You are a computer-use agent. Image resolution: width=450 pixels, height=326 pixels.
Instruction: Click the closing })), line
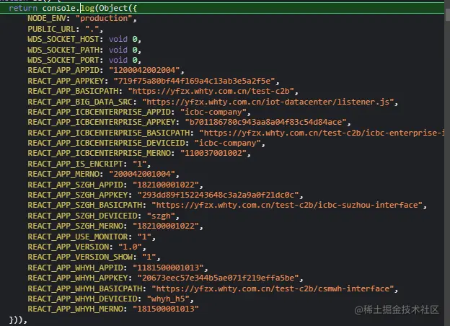(18, 320)
